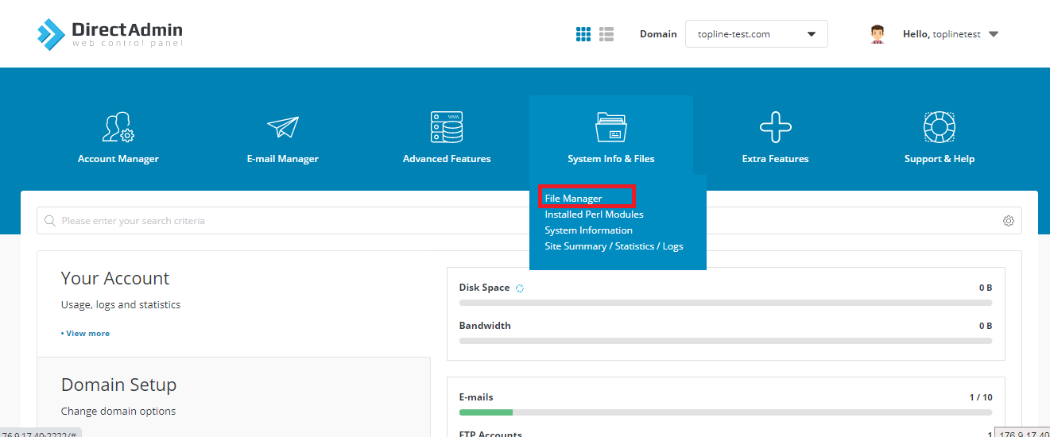Click the Disk Space label

click(484, 288)
